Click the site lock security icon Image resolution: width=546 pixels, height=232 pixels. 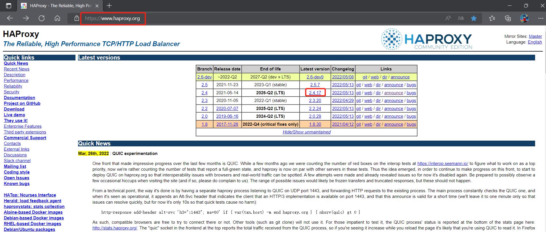pos(77,18)
